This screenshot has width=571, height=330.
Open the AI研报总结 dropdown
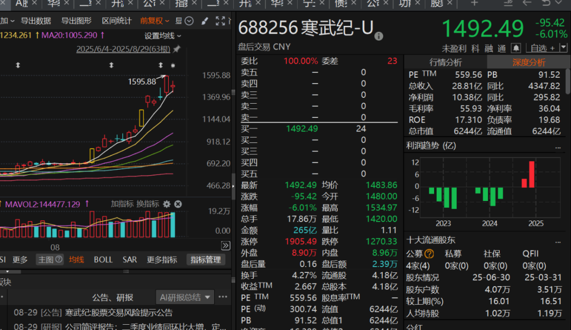[185, 297]
